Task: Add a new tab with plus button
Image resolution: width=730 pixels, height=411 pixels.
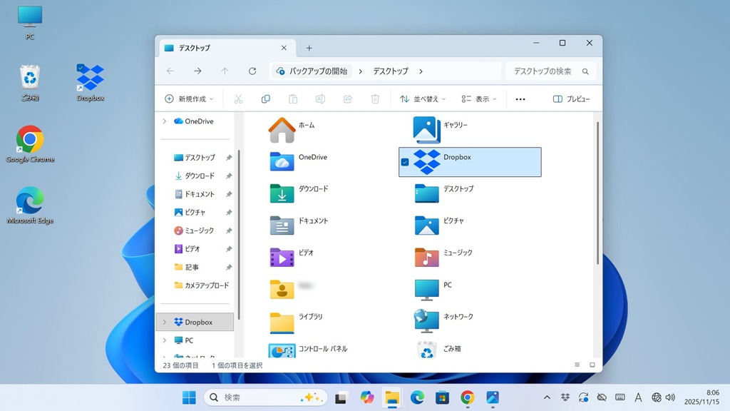Action: pyautogui.click(x=309, y=48)
